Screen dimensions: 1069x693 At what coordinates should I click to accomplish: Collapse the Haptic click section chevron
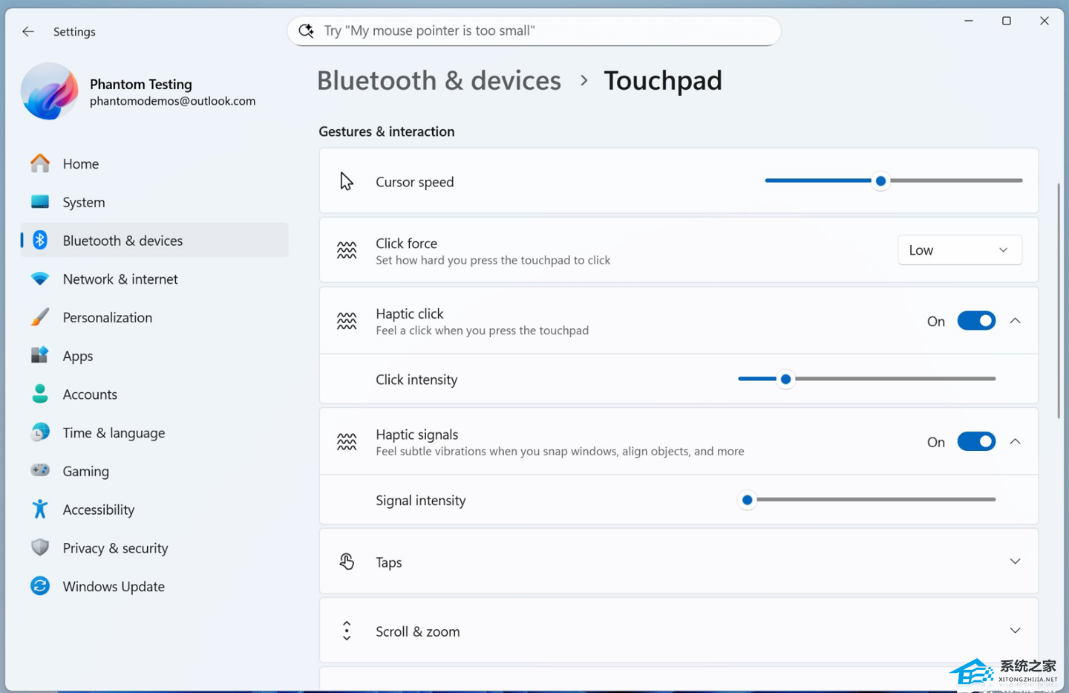coord(1015,321)
